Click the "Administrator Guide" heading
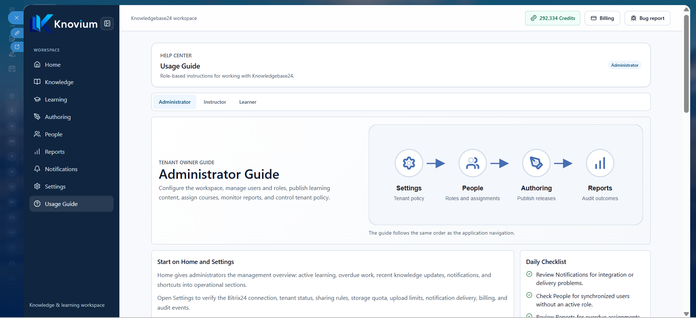Image resolution: width=696 pixels, height=318 pixels. coord(219,174)
